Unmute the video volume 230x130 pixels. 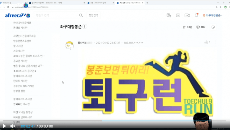tap(13, 126)
